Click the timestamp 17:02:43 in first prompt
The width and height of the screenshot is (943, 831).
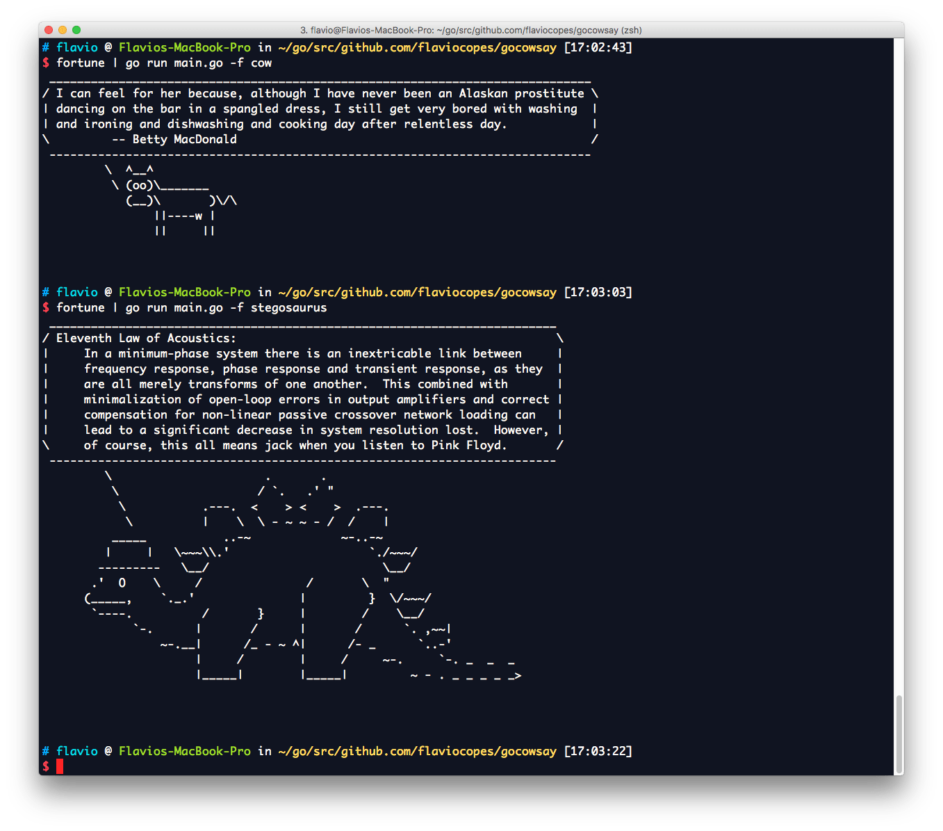click(x=598, y=47)
